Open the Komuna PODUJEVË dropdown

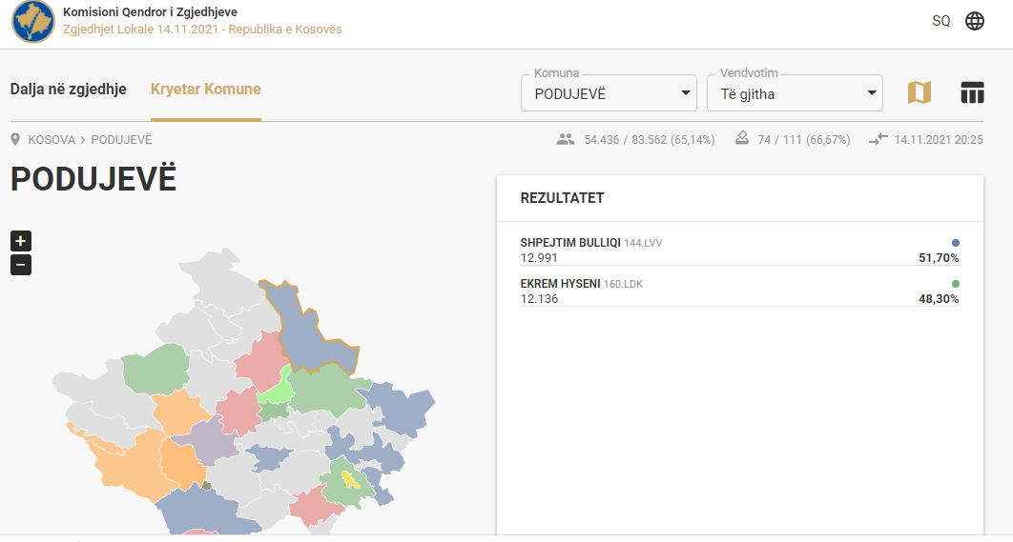point(609,93)
